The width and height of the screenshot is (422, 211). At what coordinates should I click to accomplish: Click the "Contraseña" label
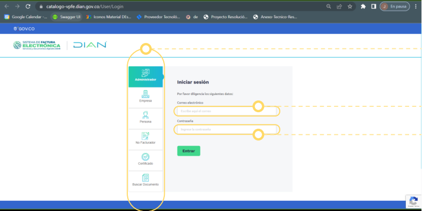pyautogui.click(x=185, y=121)
